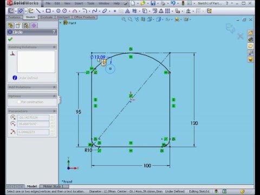Image resolution: width=260 pixels, height=195 pixels.
Task: Select the 95 dimension text
Action: click(x=79, y=112)
